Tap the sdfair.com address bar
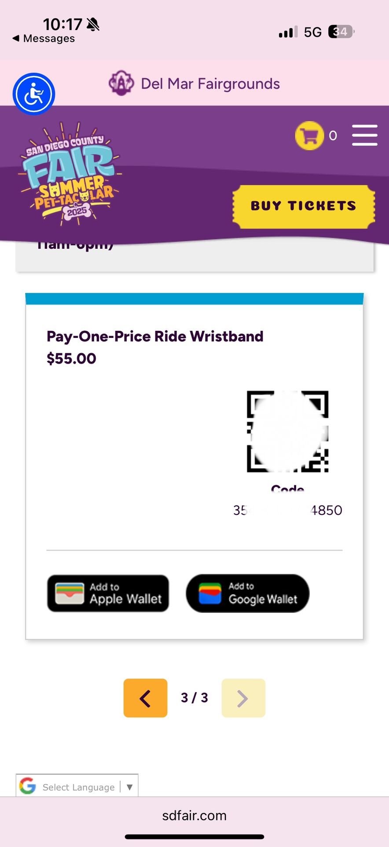The height and width of the screenshot is (847, 389). tap(194, 815)
